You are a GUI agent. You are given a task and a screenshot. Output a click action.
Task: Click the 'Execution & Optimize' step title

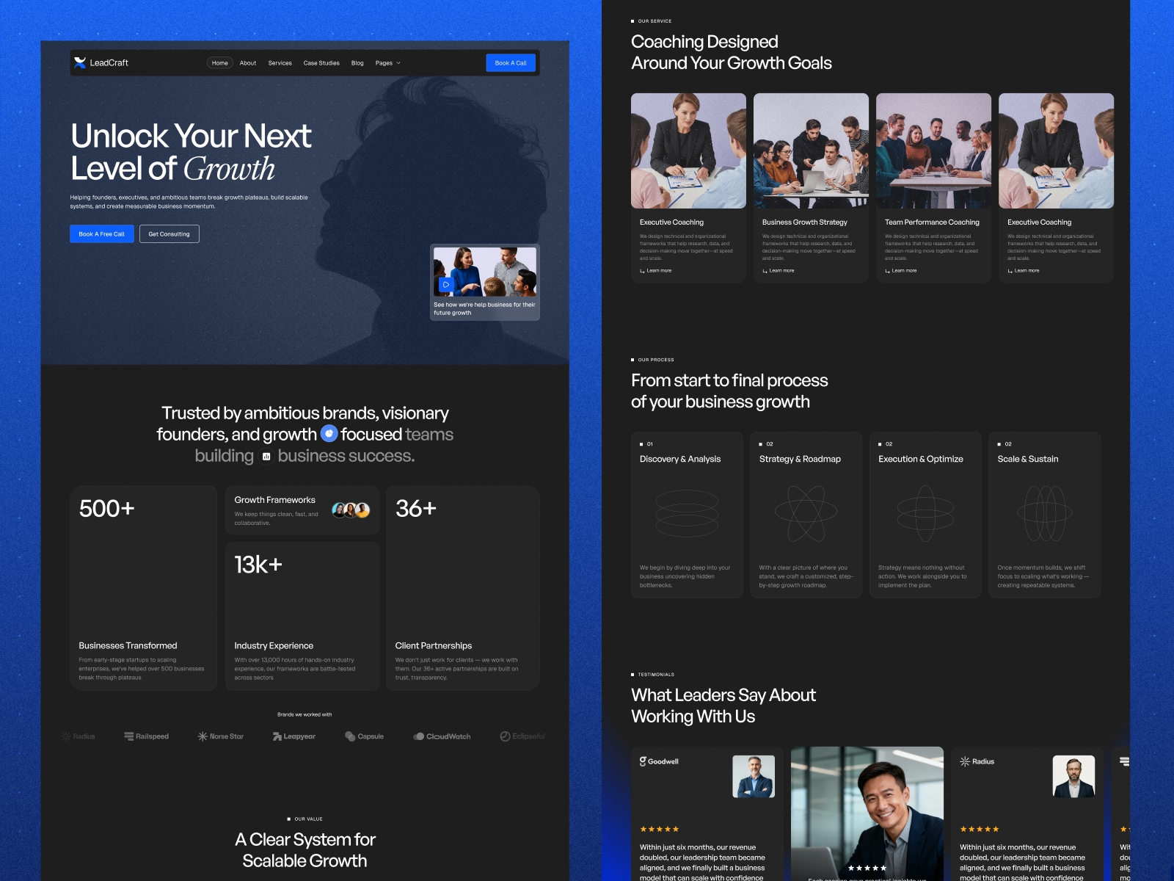pyautogui.click(x=921, y=459)
